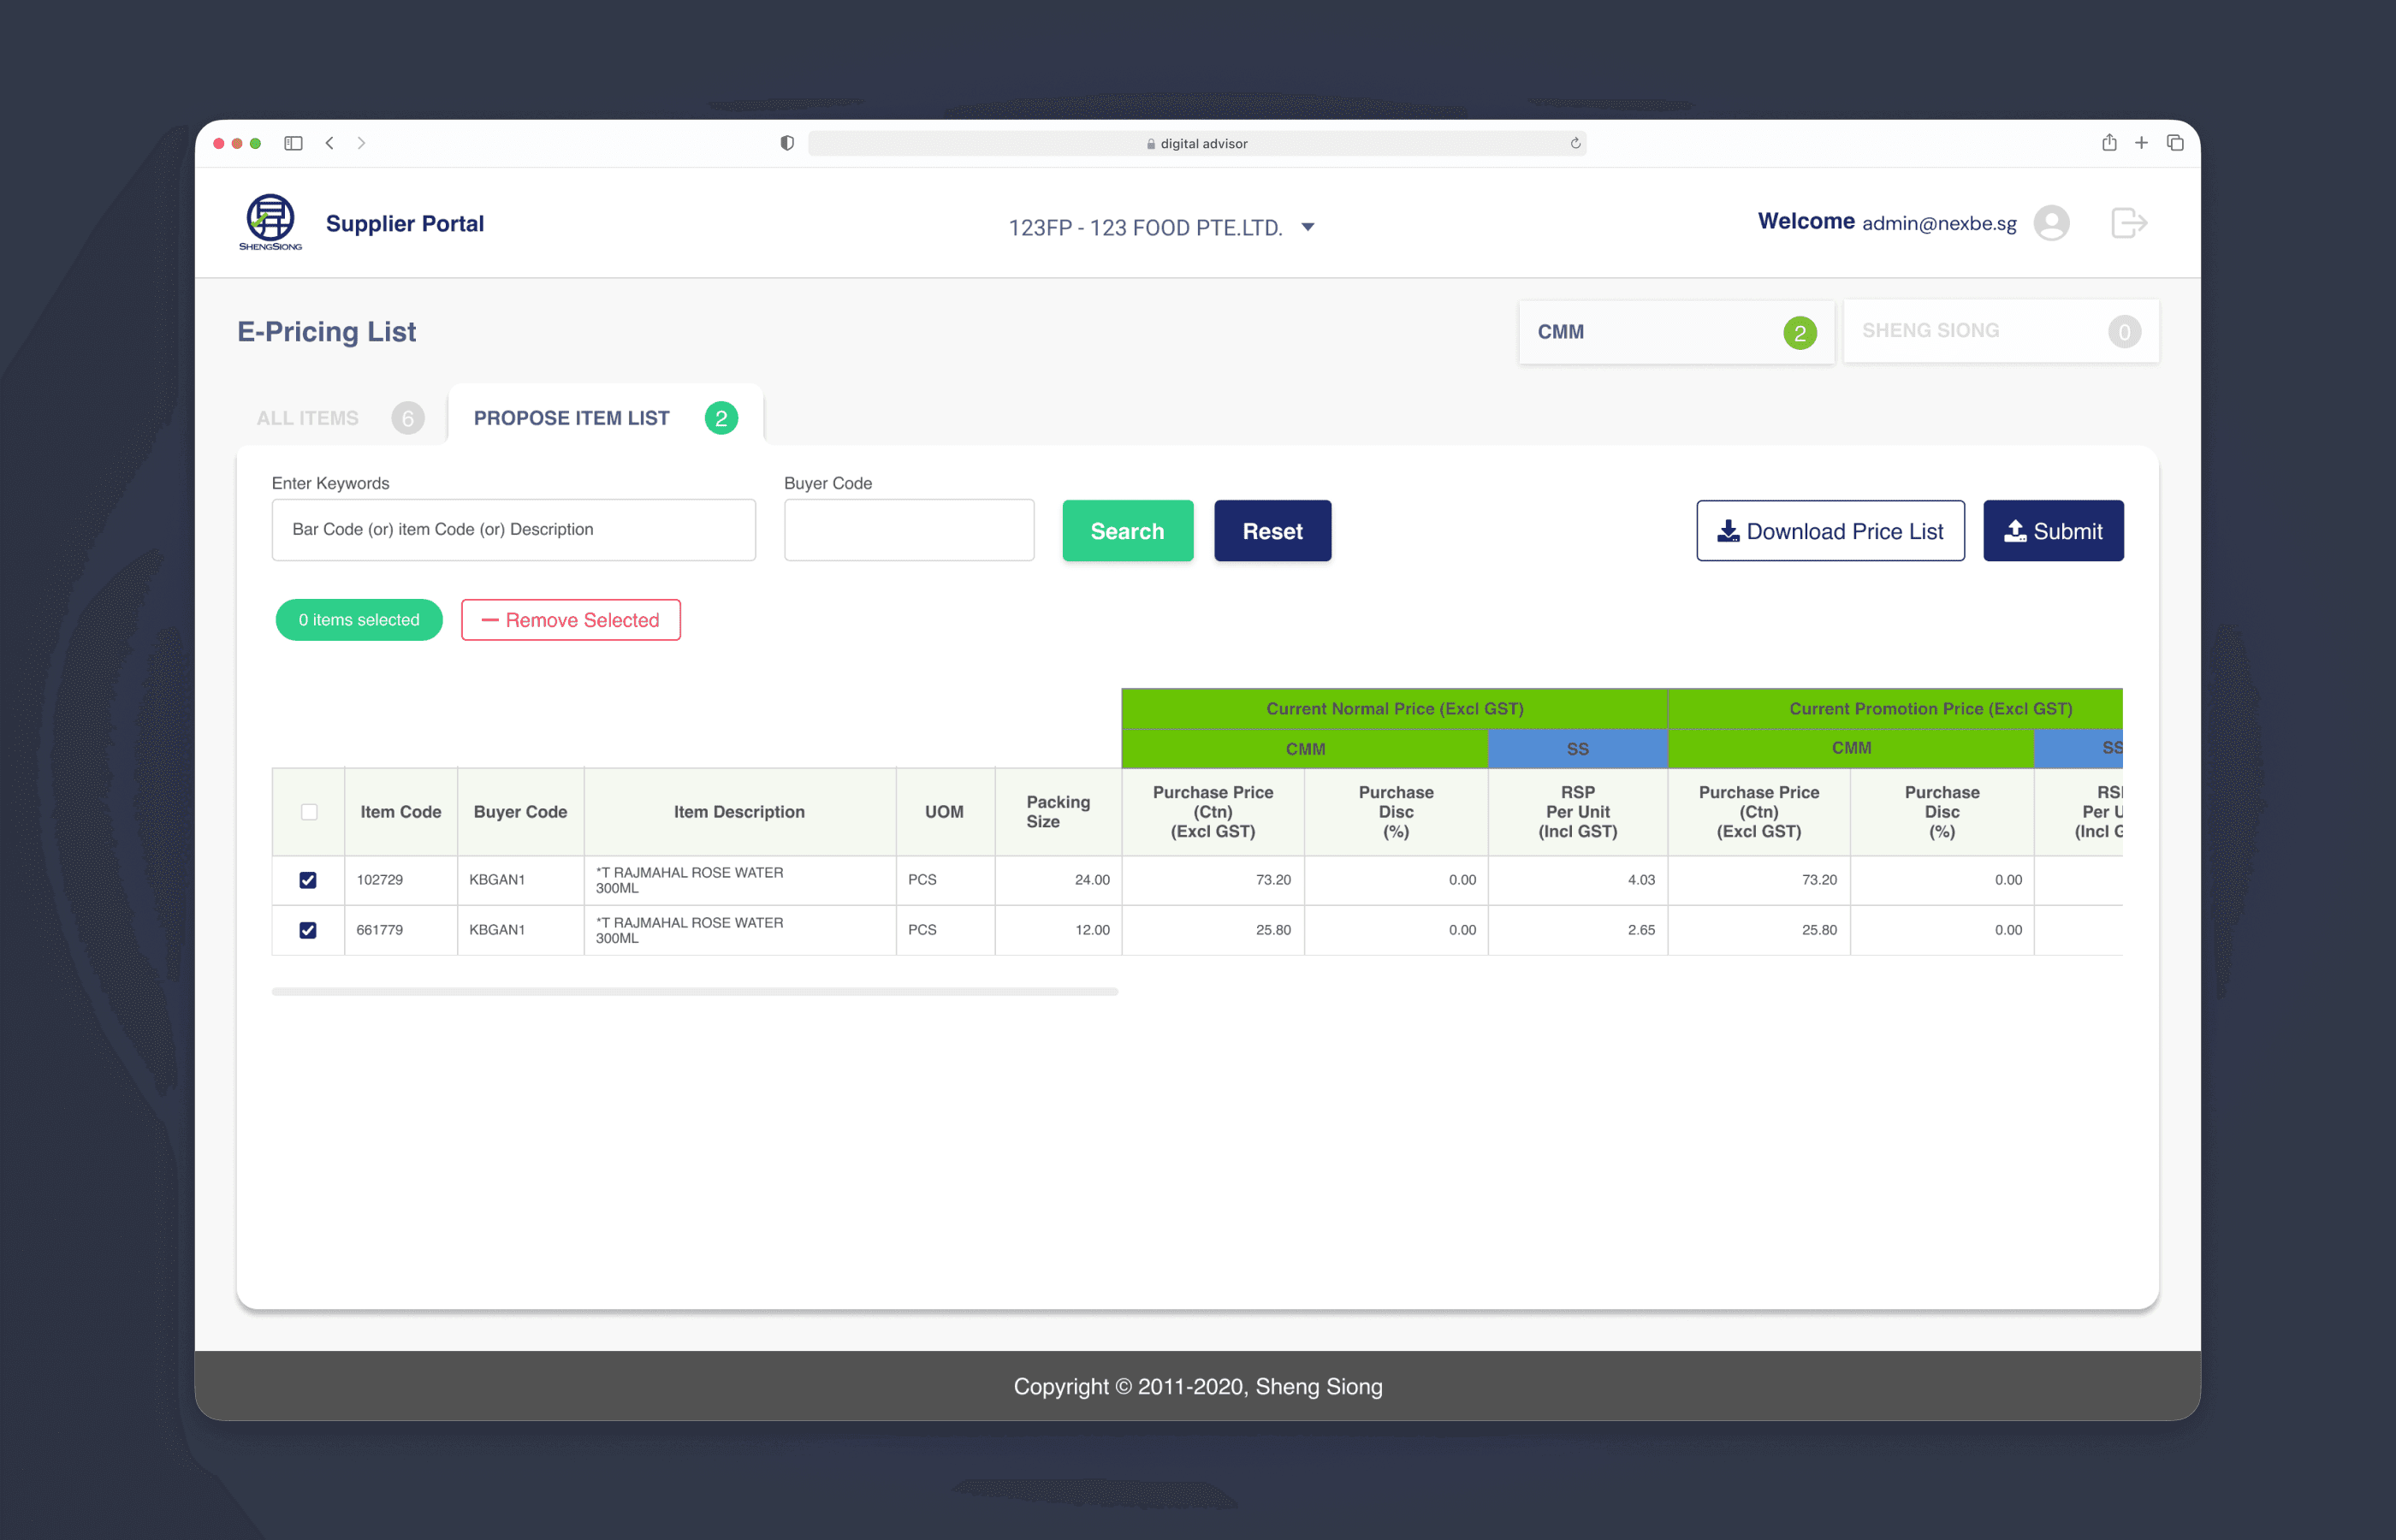Click the Propose Item List badge 2
Image resolution: width=2396 pixels, height=1540 pixels.
tap(721, 418)
